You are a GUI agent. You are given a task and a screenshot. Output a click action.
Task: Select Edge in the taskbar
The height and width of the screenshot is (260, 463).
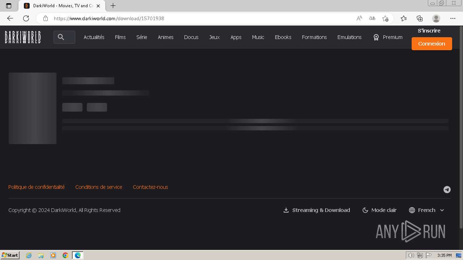point(78,255)
